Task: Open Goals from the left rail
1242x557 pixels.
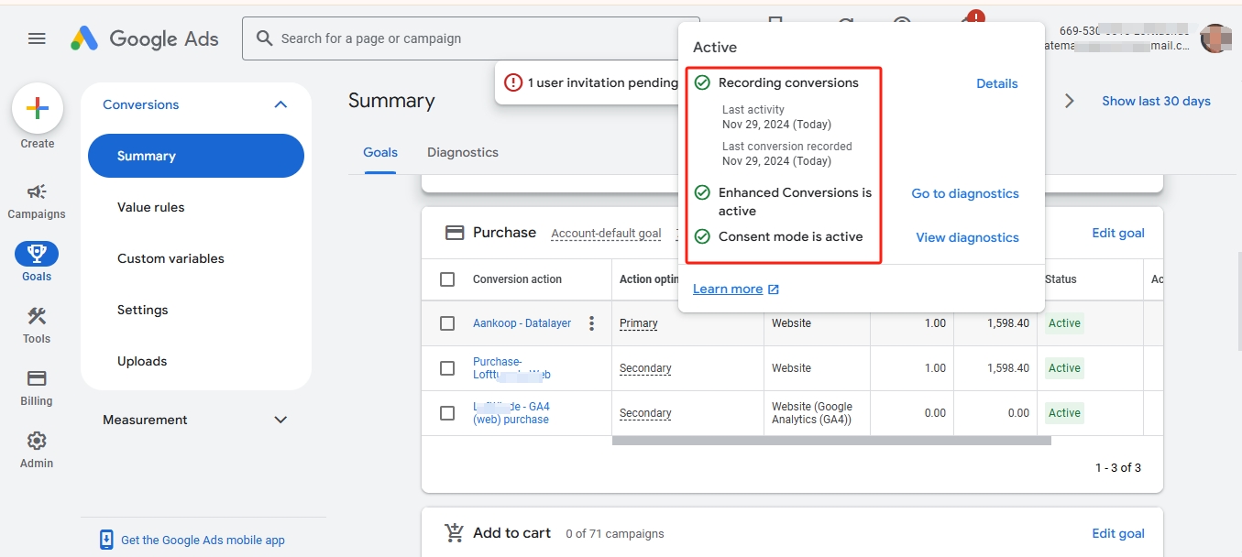Action: (x=37, y=262)
